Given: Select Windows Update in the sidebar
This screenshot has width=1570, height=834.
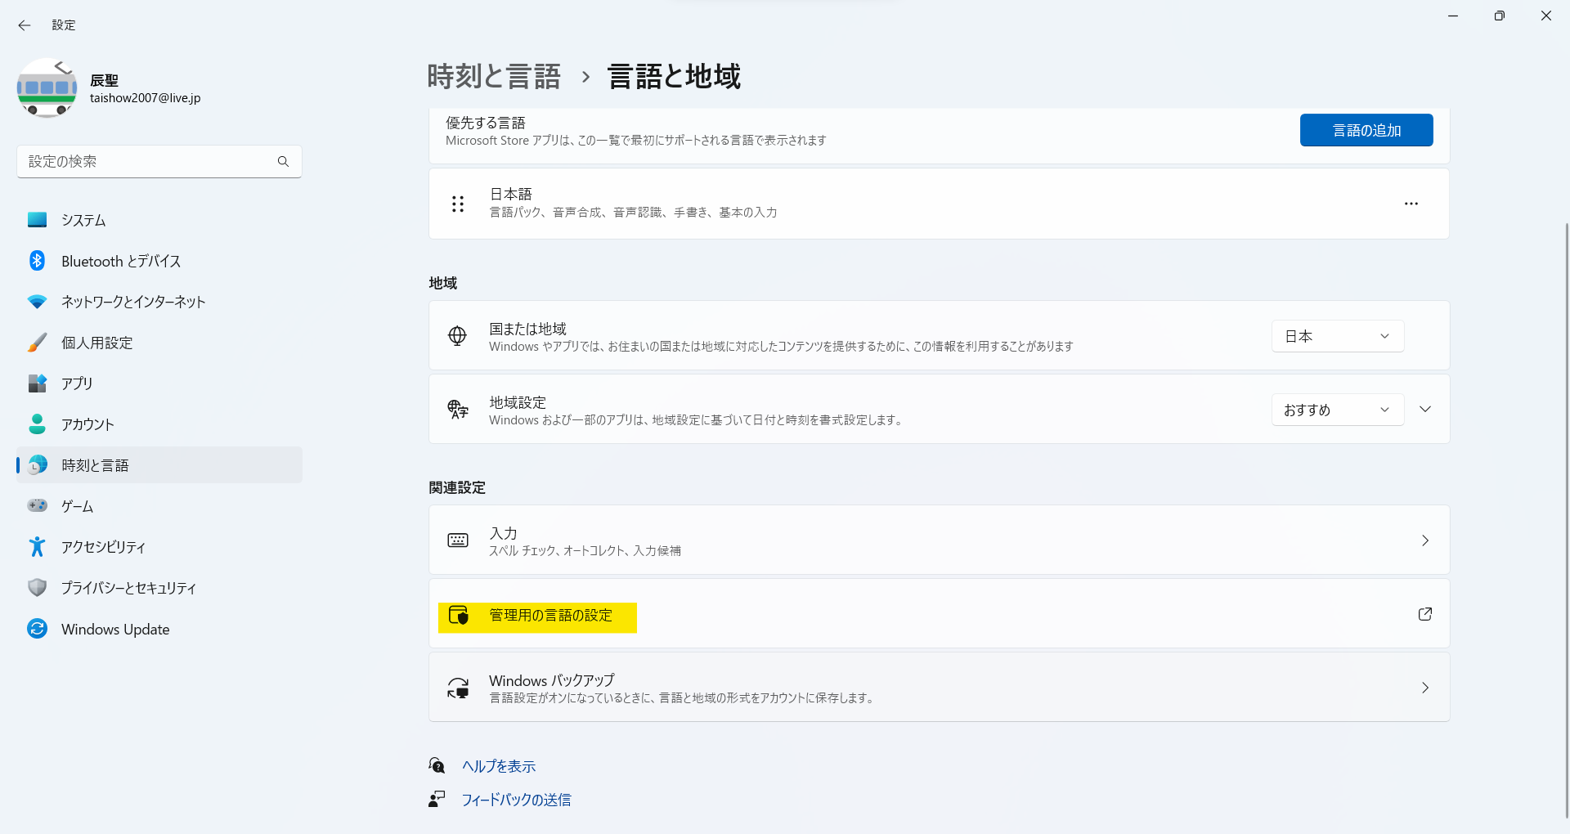Looking at the screenshot, I should coord(159,629).
